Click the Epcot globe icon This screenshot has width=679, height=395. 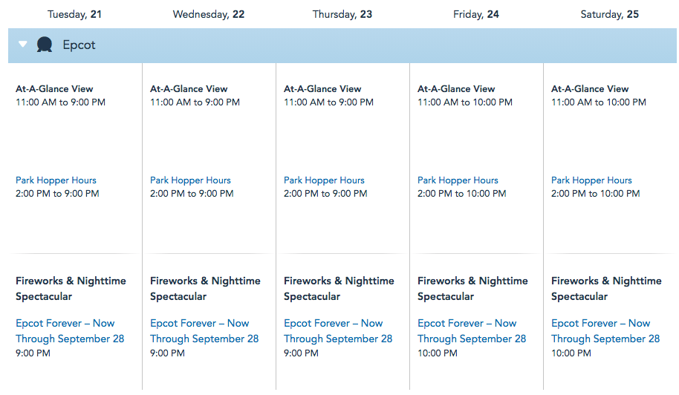[x=45, y=45]
